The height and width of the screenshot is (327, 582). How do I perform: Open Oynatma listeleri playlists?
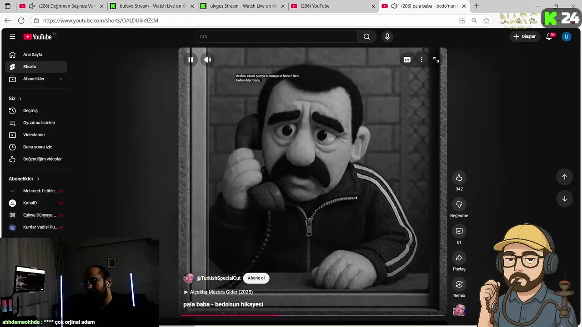coord(36,123)
